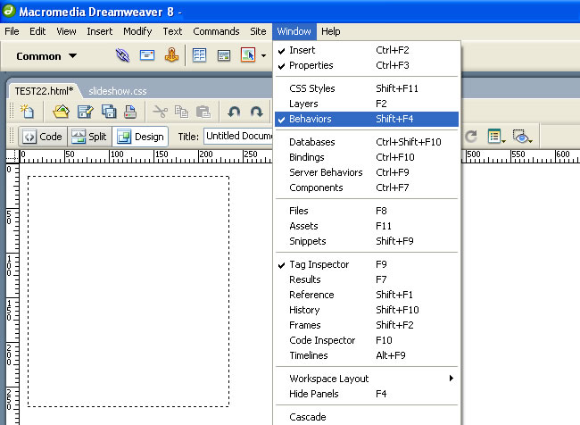Open the Modify menu
This screenshot has width=580, height=425.
[x=137, y=31]
